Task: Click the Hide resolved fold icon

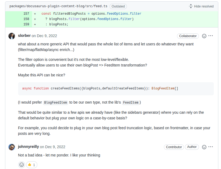Action: 191,6
